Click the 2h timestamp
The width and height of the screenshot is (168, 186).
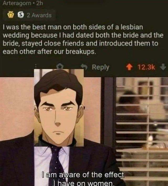coord(40,3)
